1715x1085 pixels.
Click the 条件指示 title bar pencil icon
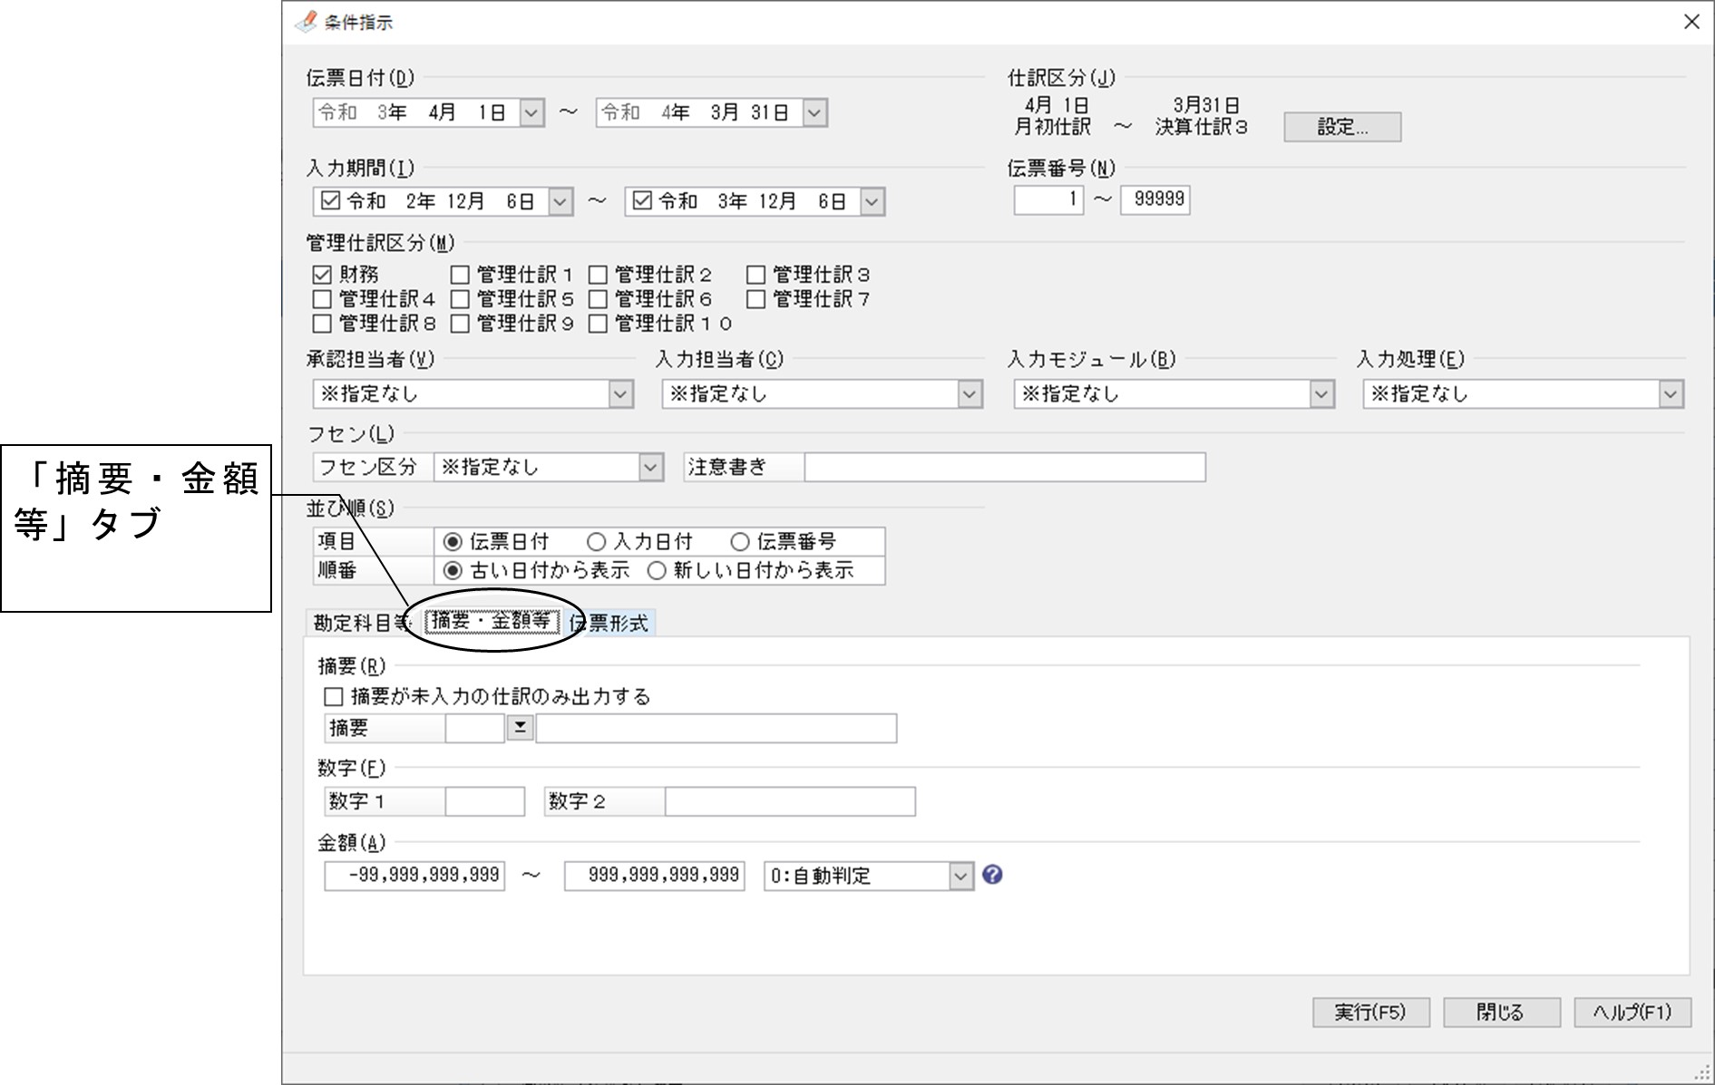coord(306,21)
